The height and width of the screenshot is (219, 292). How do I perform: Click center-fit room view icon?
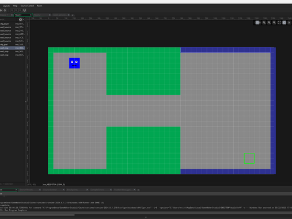click(279, 22)
